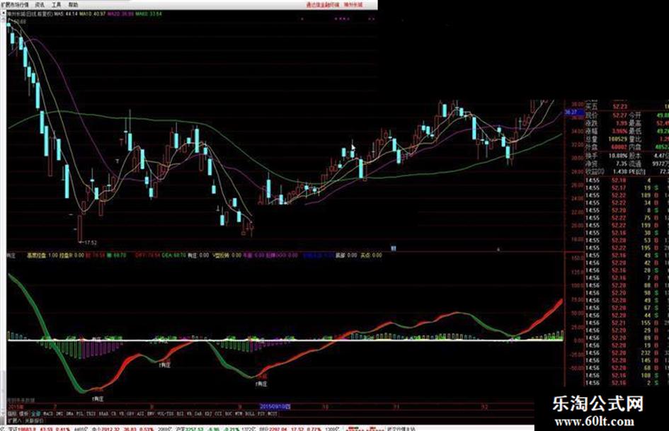Switch to the EMV indicator

151,414
